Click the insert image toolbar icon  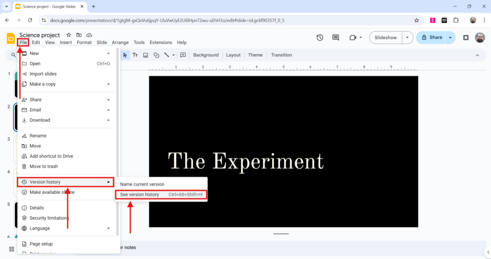pos(146,55)
